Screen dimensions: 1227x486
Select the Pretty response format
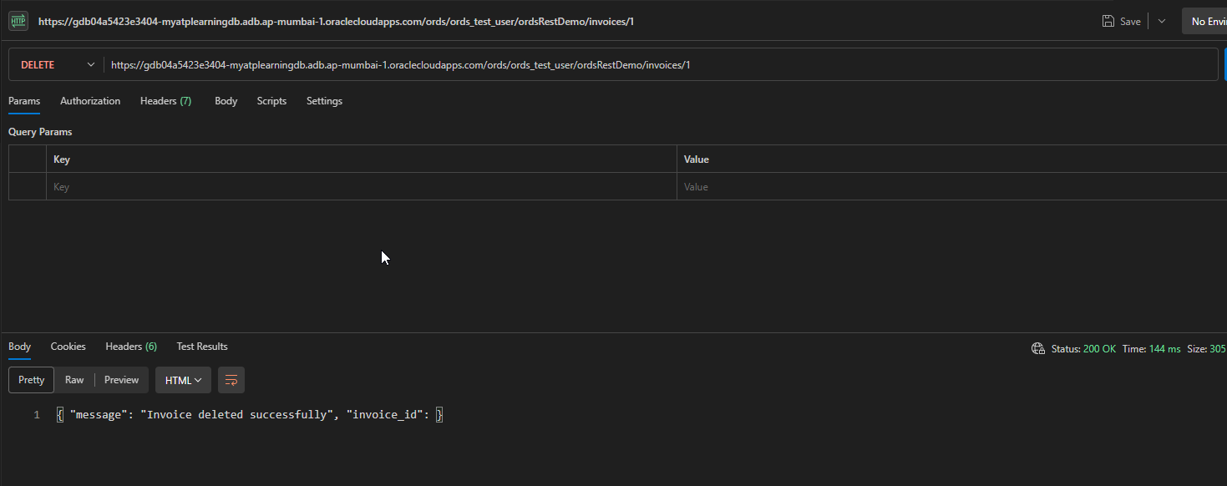[31, 379]
